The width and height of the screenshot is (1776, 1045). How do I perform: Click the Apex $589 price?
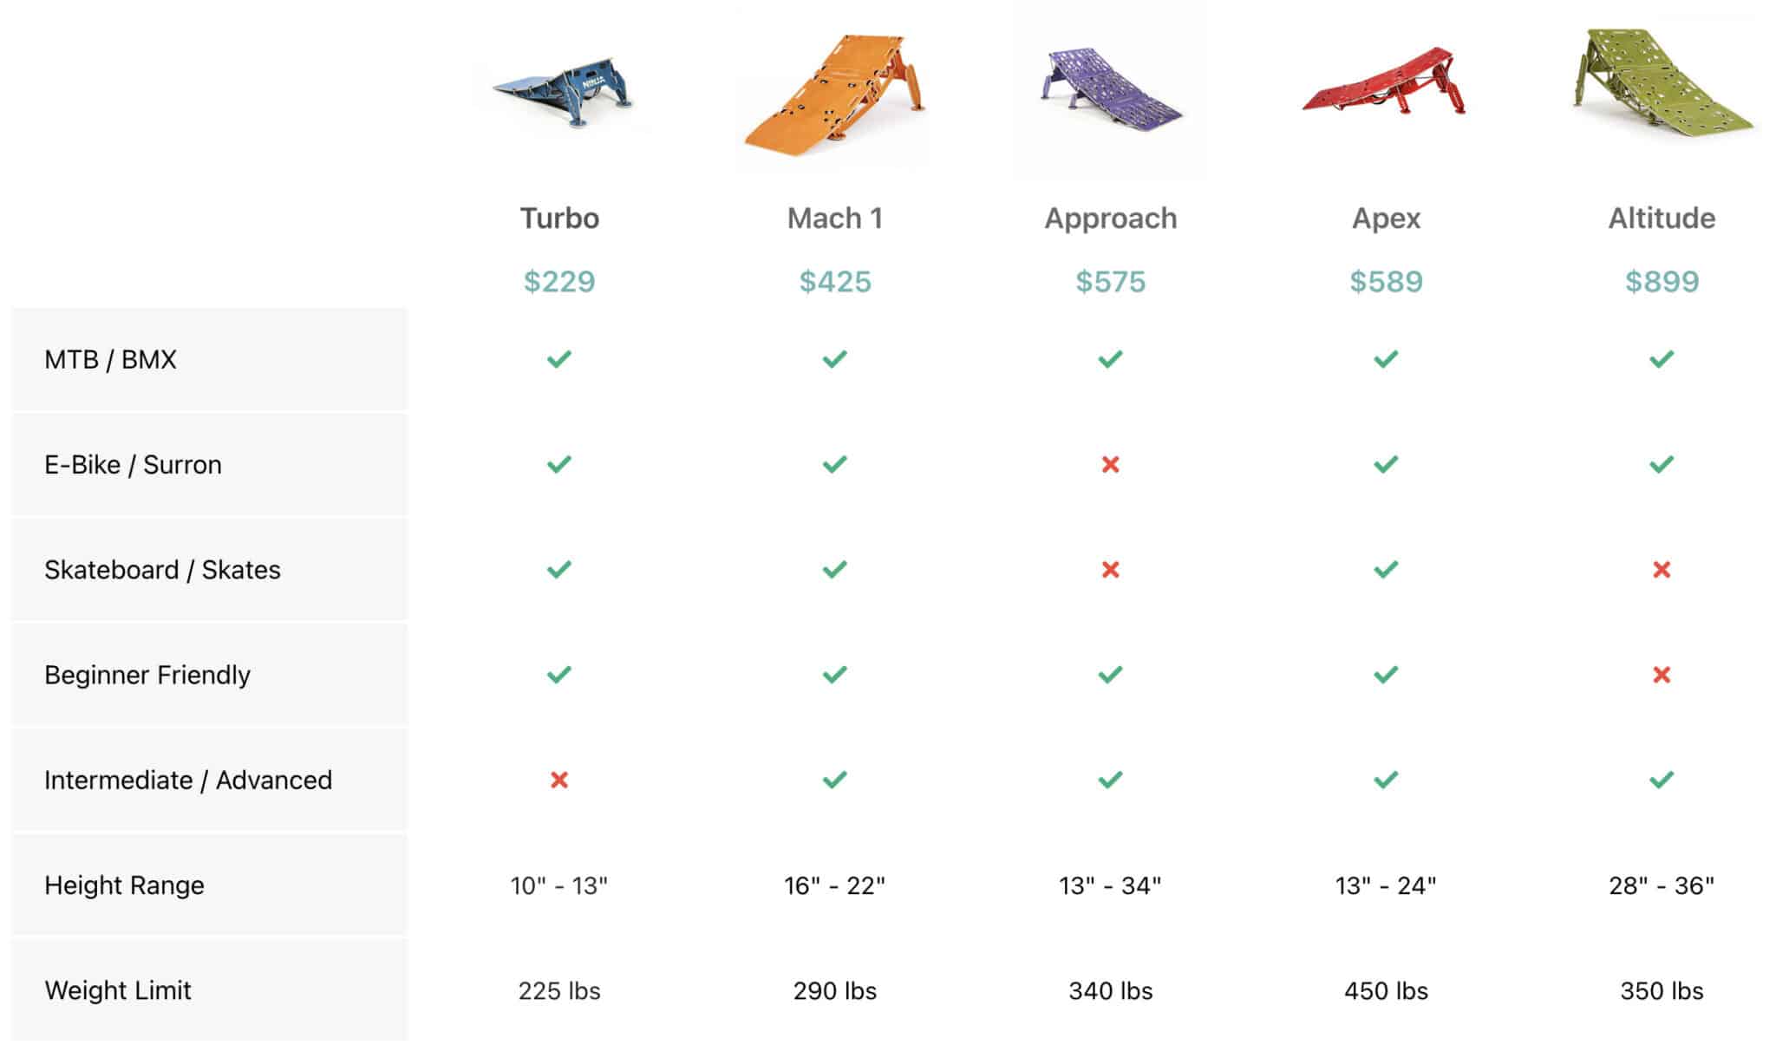(x=1386, y=282)
